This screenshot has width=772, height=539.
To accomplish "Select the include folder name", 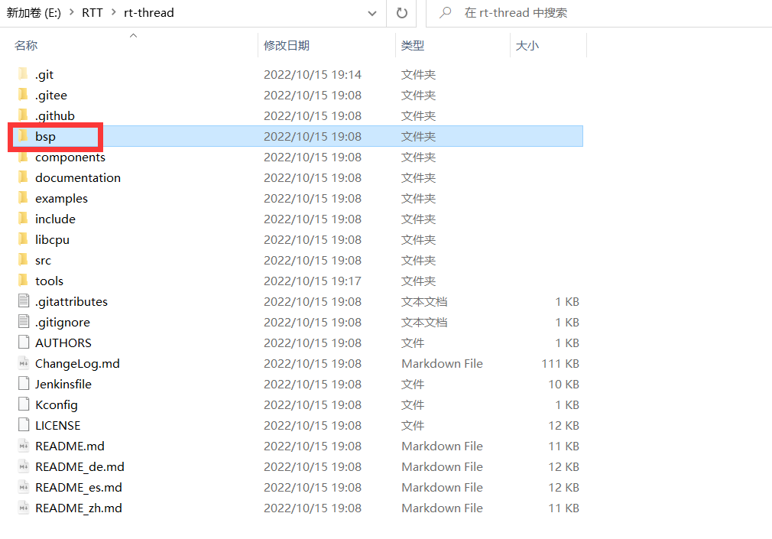I will coord(55,219).
